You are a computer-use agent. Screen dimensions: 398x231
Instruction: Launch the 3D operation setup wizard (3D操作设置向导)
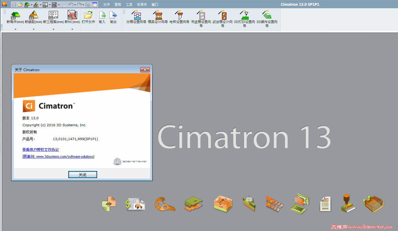267,19
